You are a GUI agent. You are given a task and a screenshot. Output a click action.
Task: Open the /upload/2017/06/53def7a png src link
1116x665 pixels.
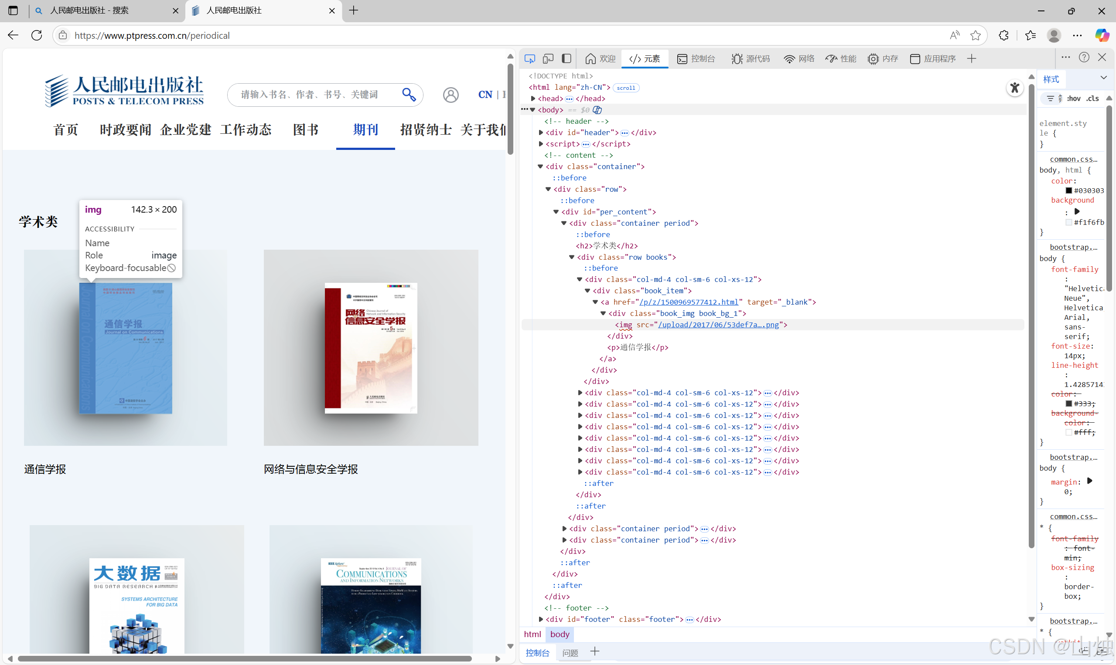[x=718, y=325]
